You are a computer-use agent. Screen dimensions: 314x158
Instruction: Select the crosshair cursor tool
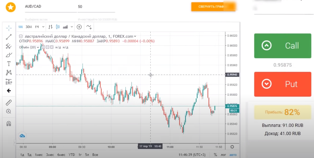point(9,28)
